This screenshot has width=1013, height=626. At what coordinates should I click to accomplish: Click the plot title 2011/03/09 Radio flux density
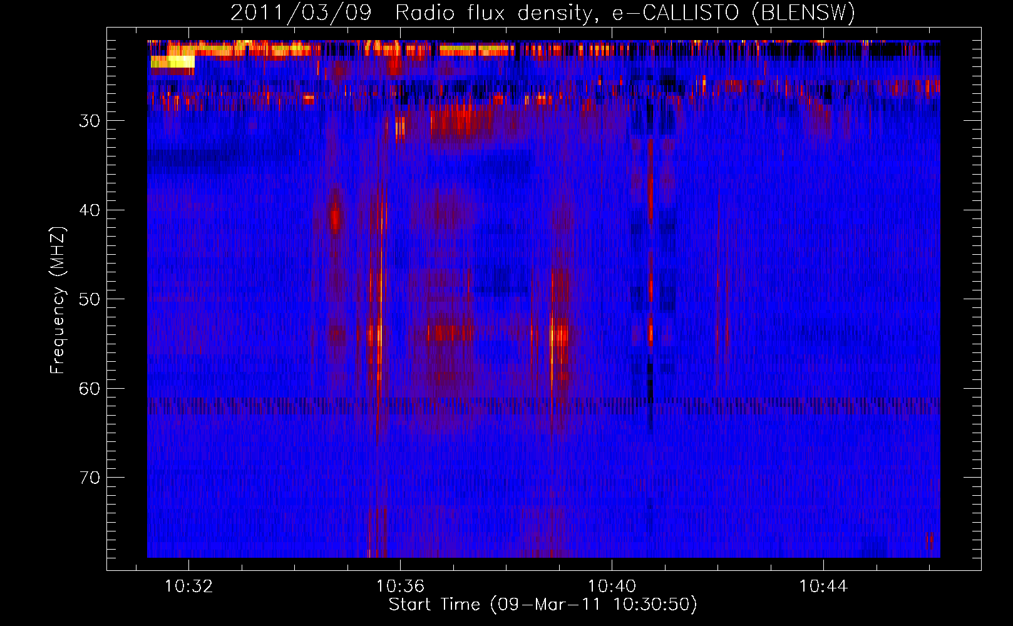[x=543, y=13]
